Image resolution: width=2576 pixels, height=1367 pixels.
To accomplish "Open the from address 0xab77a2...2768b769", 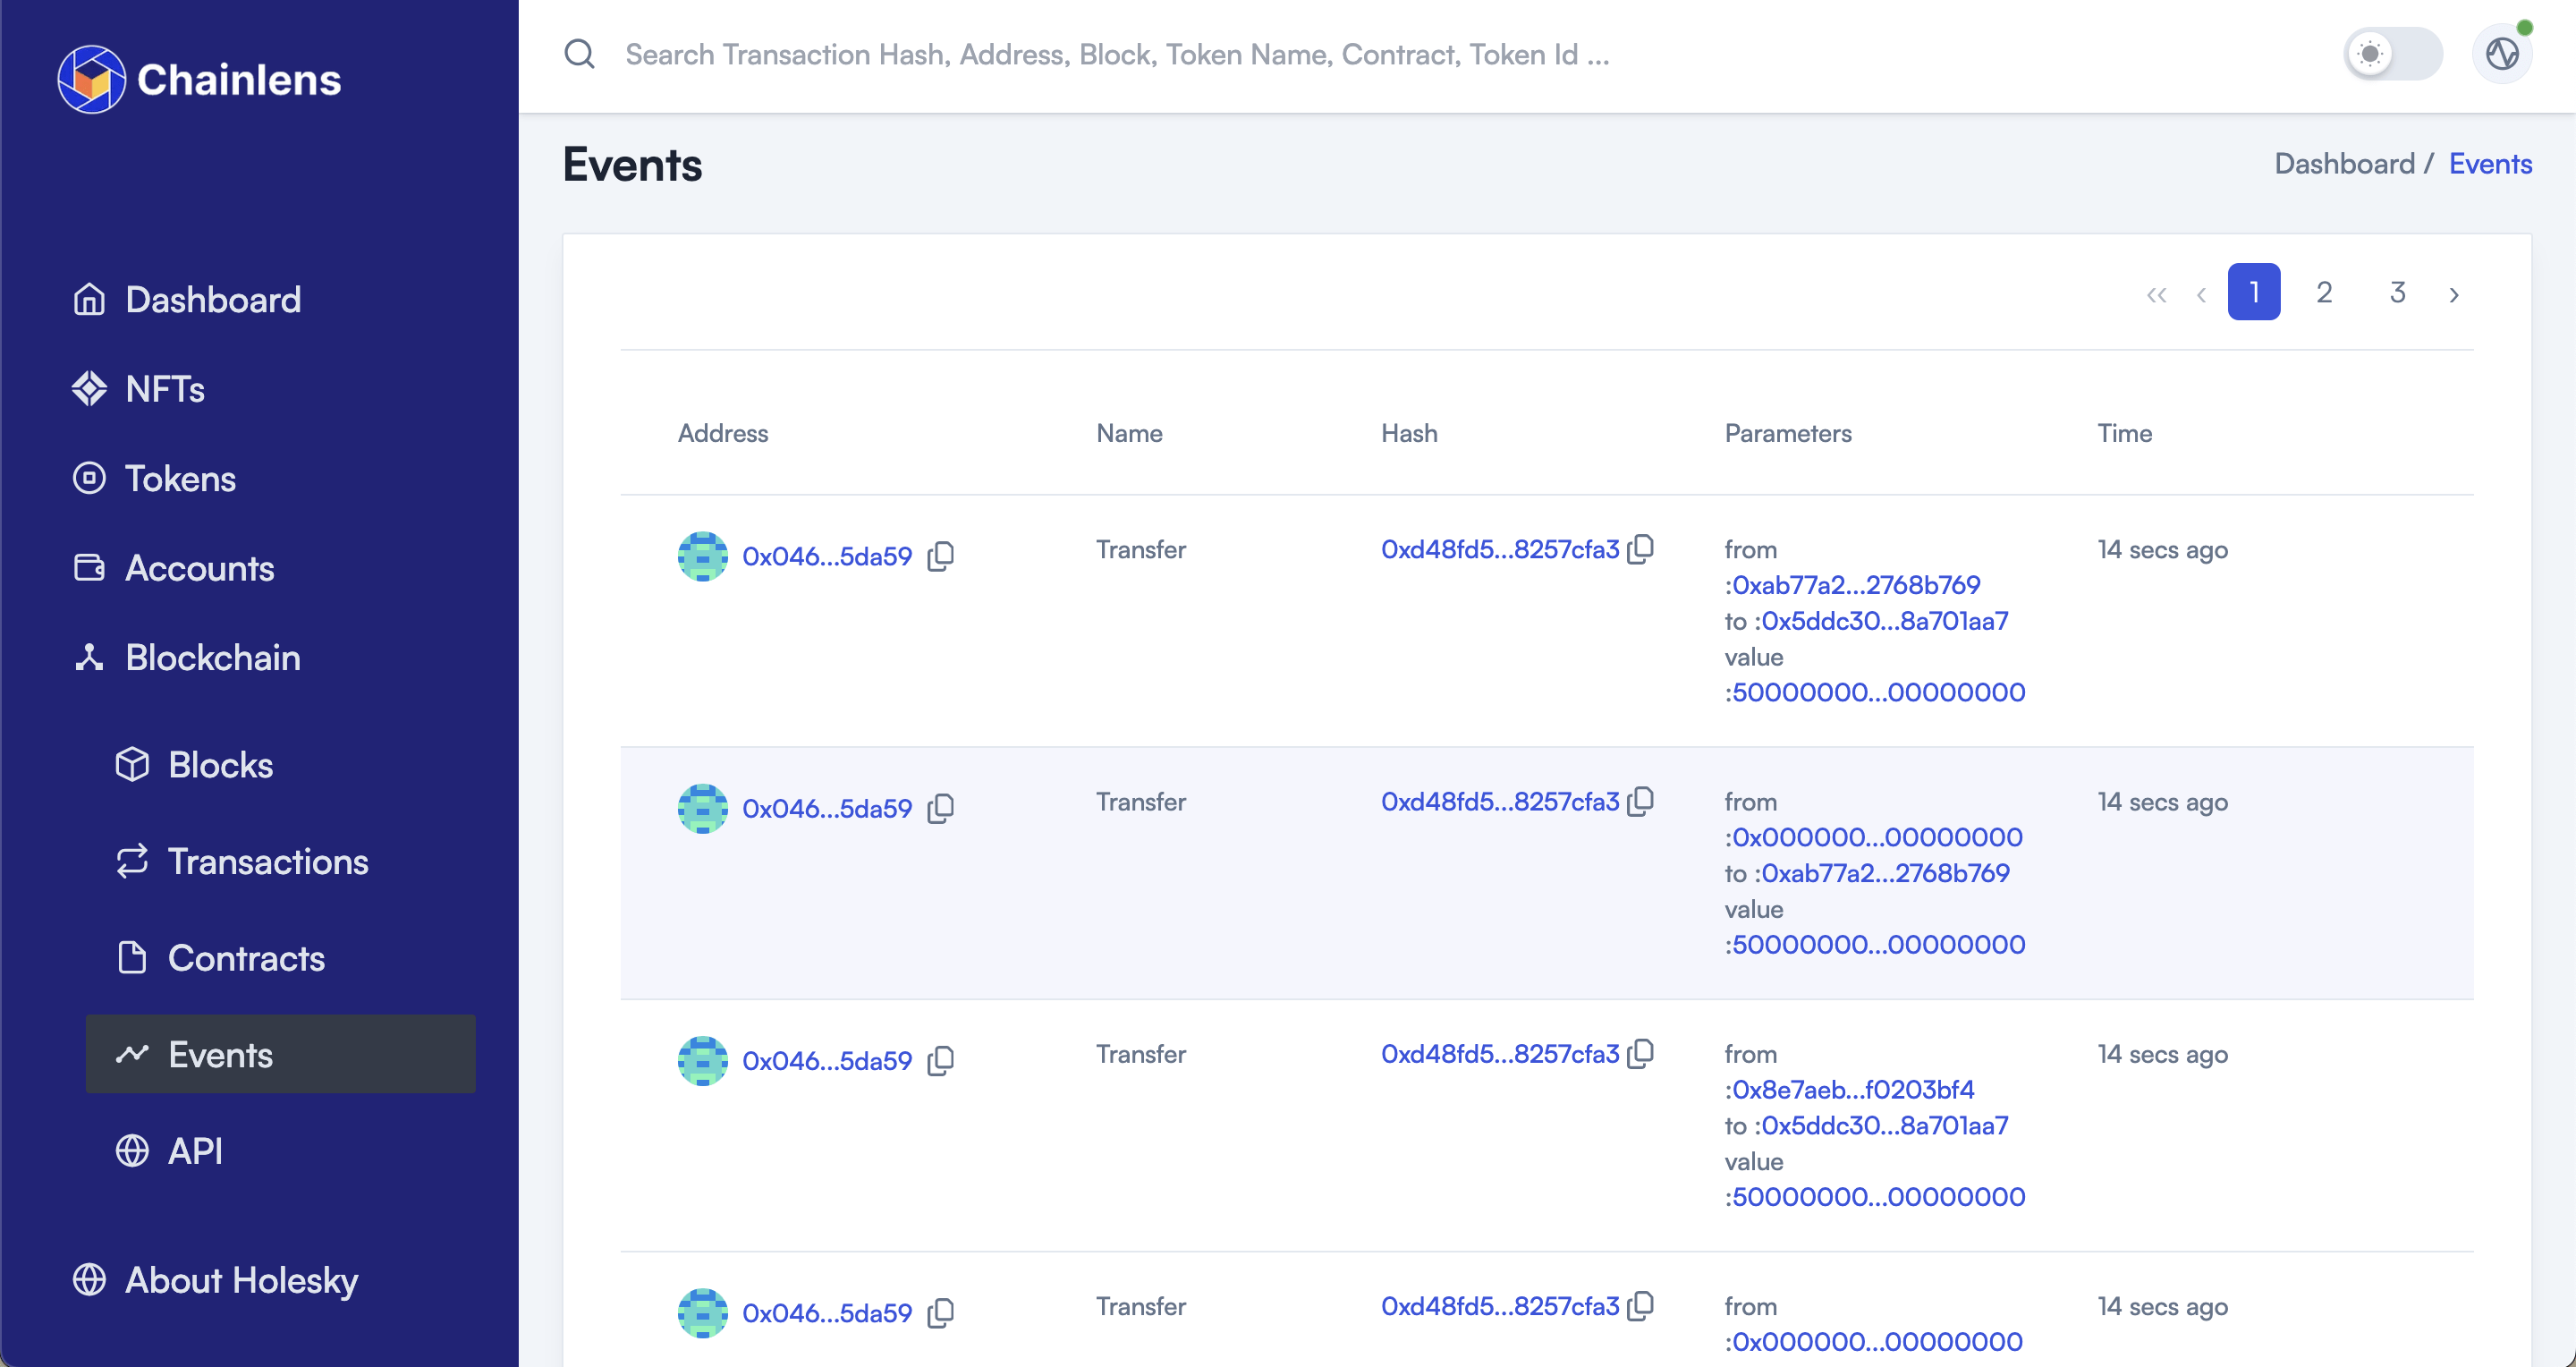I will coord(1854,584).
